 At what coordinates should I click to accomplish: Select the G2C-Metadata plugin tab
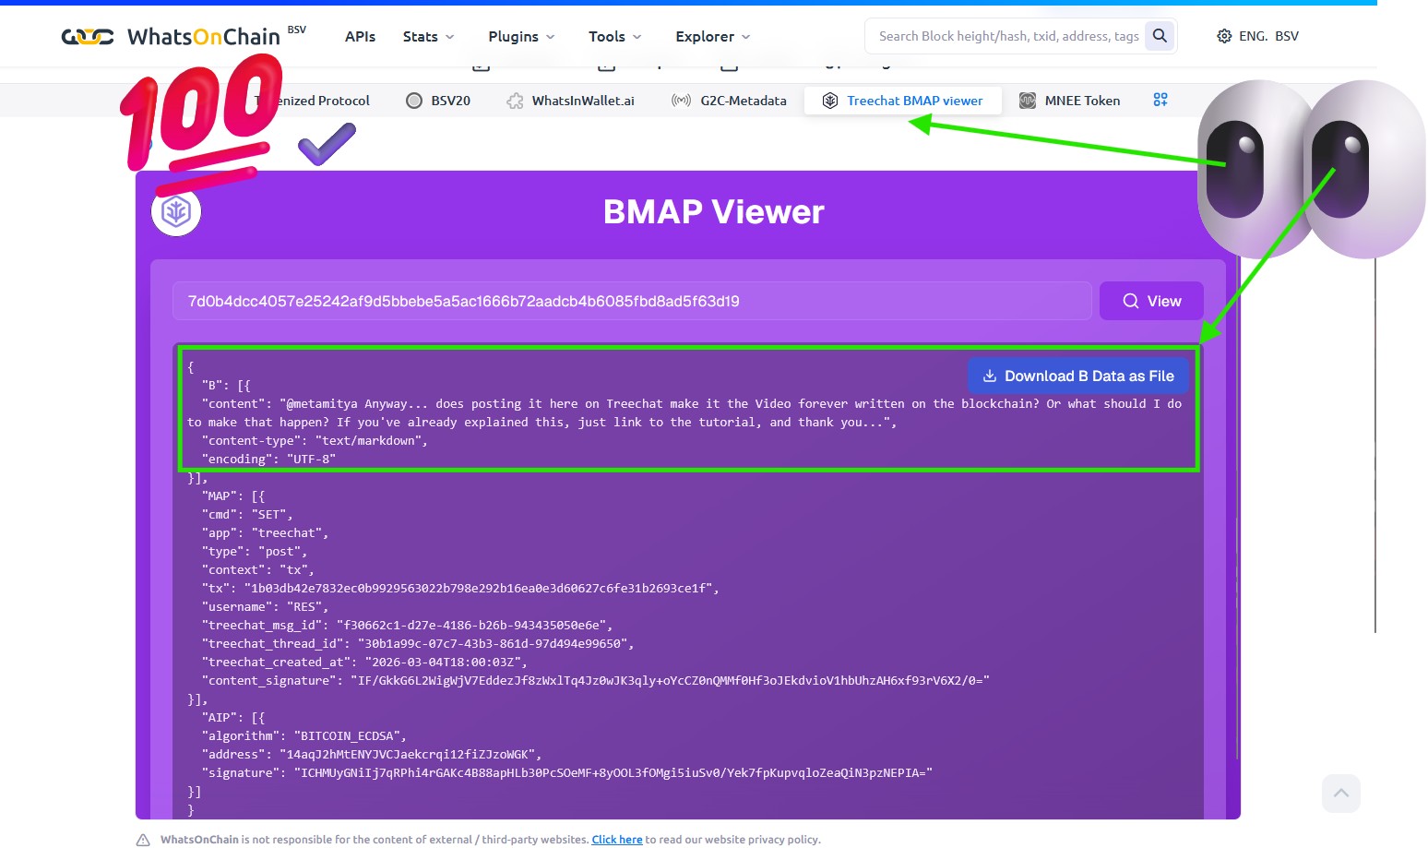click(x=730, y=101)
